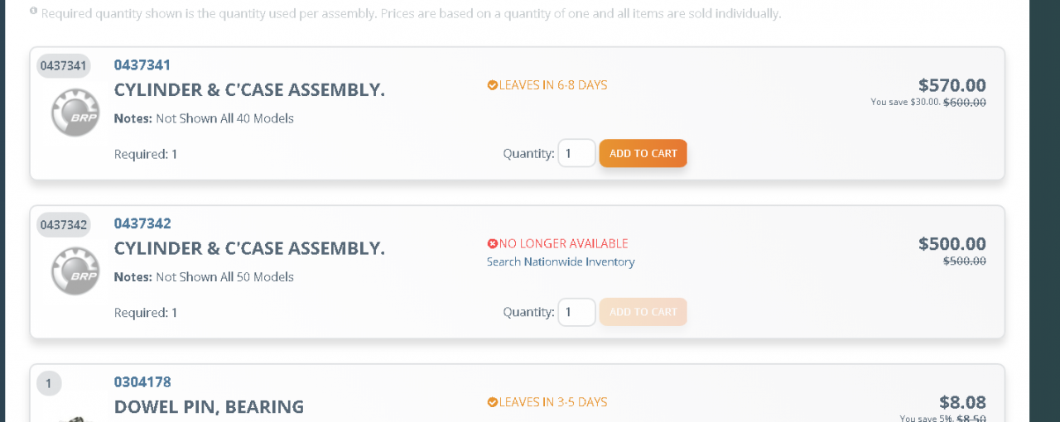Click the BRP logo for part 0437342
This screenshot has height=422, width=1060.
75,272
